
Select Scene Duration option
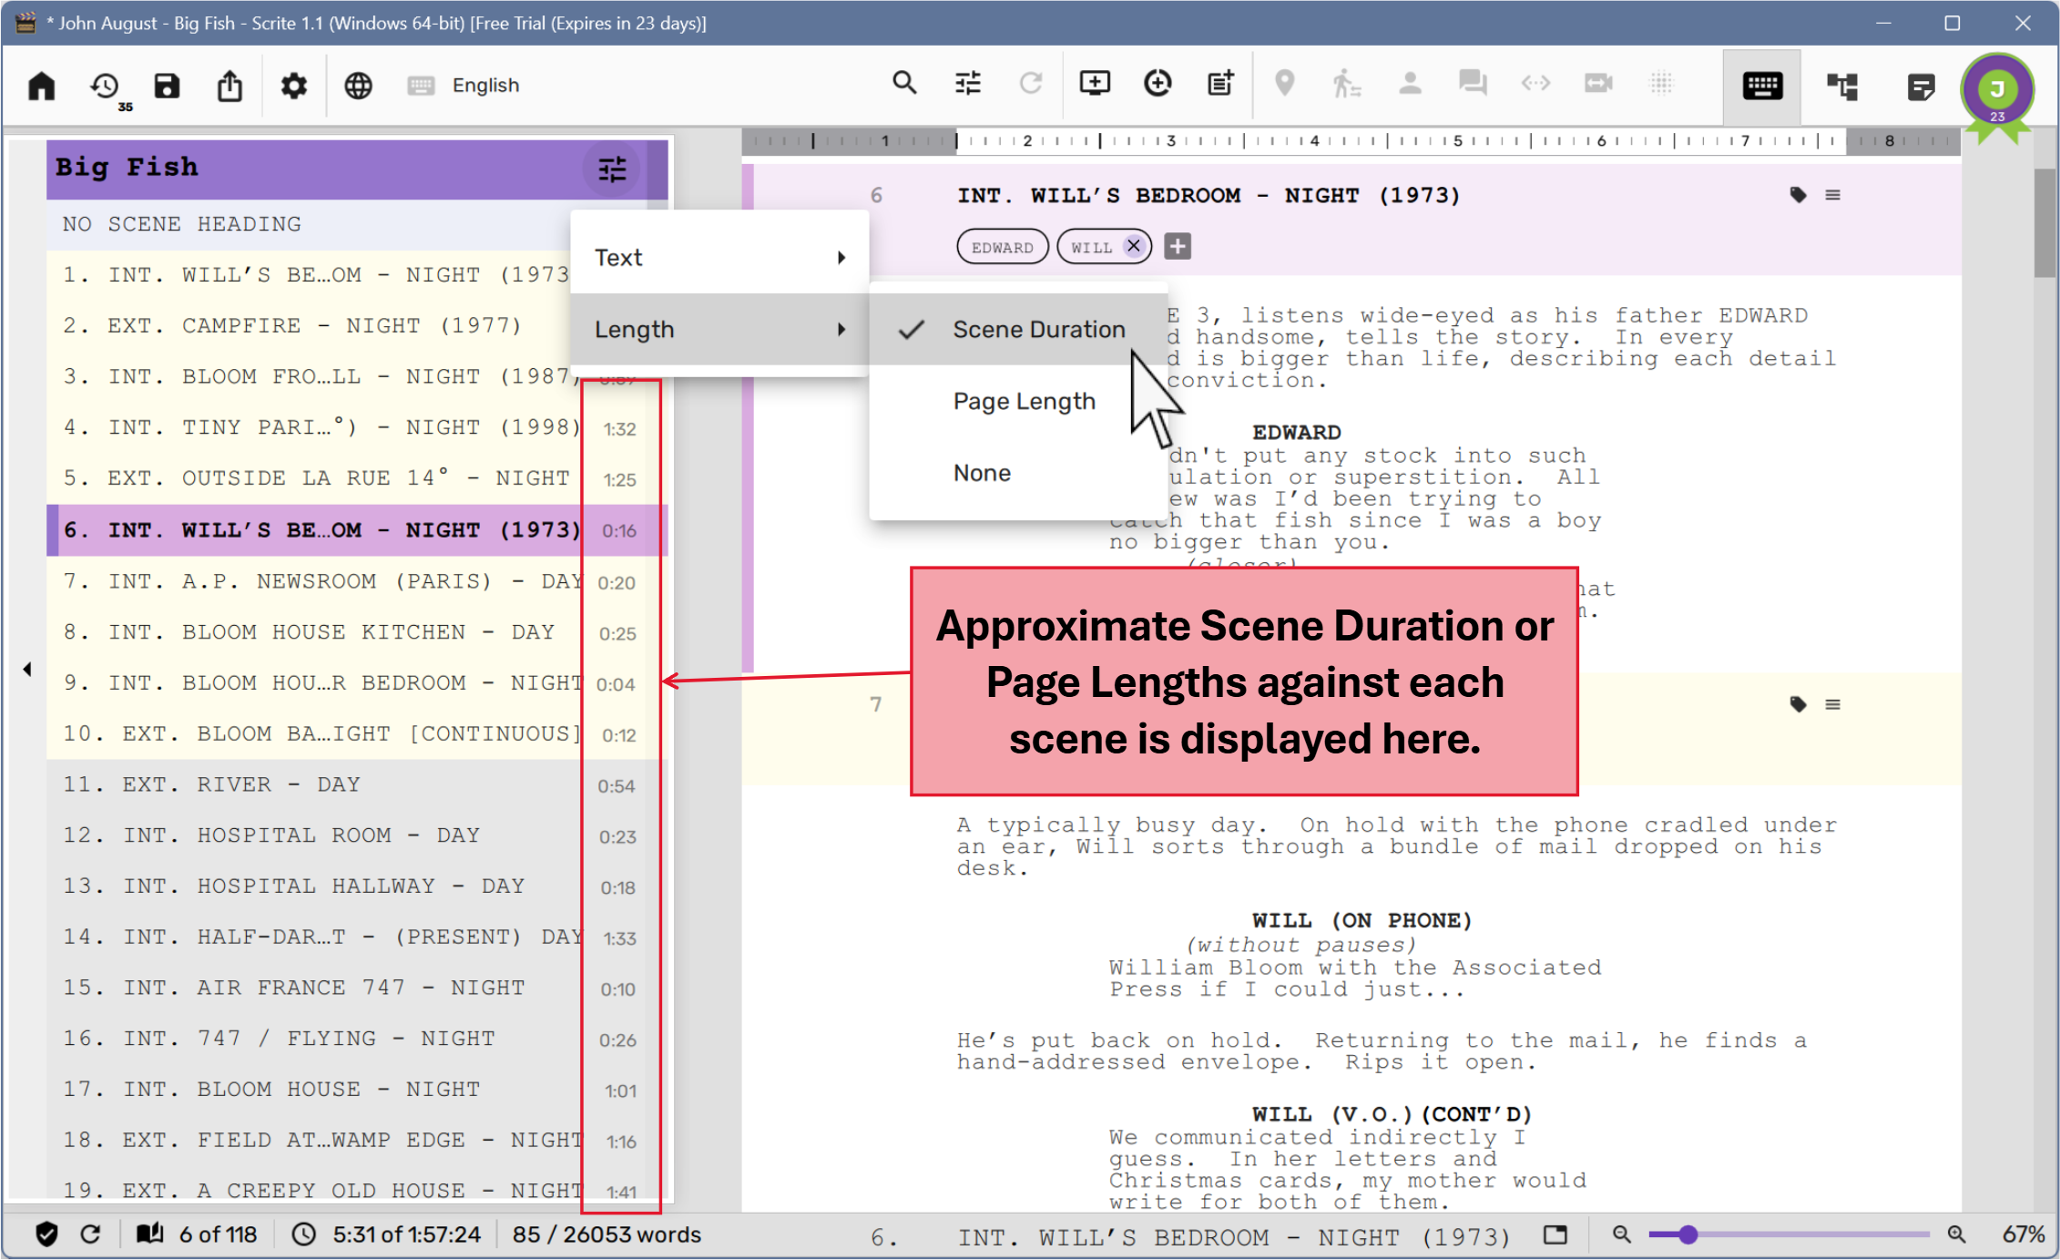[1018, 330]
